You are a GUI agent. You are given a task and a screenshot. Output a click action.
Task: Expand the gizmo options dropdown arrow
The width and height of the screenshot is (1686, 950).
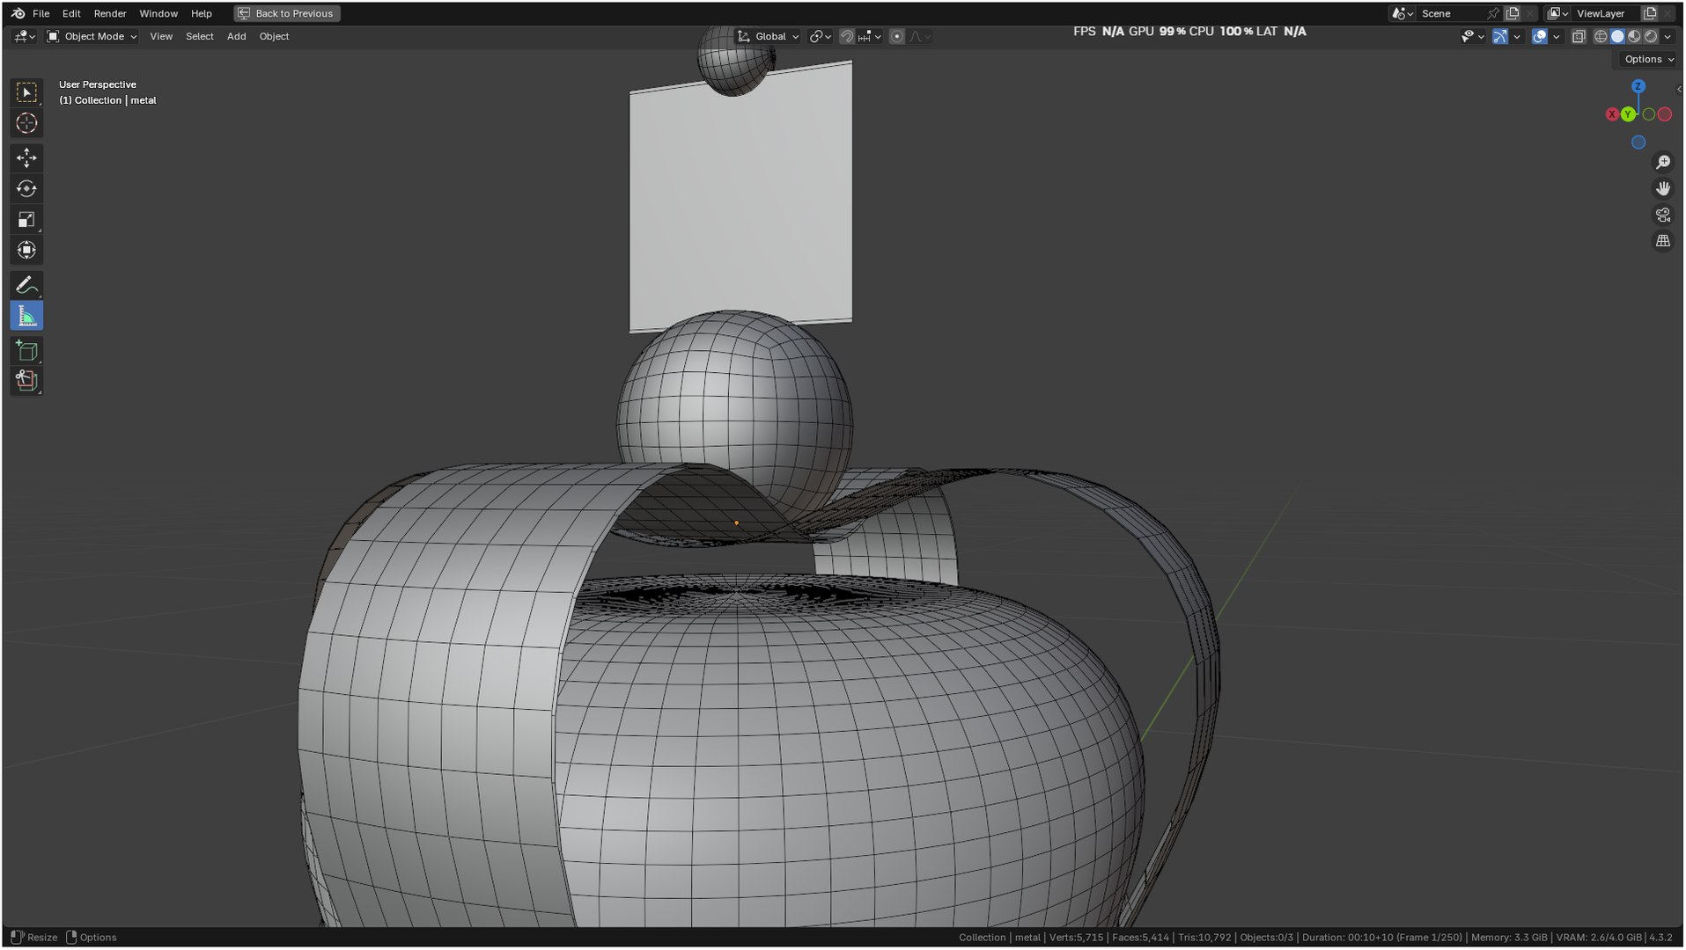coord(1517,36)
